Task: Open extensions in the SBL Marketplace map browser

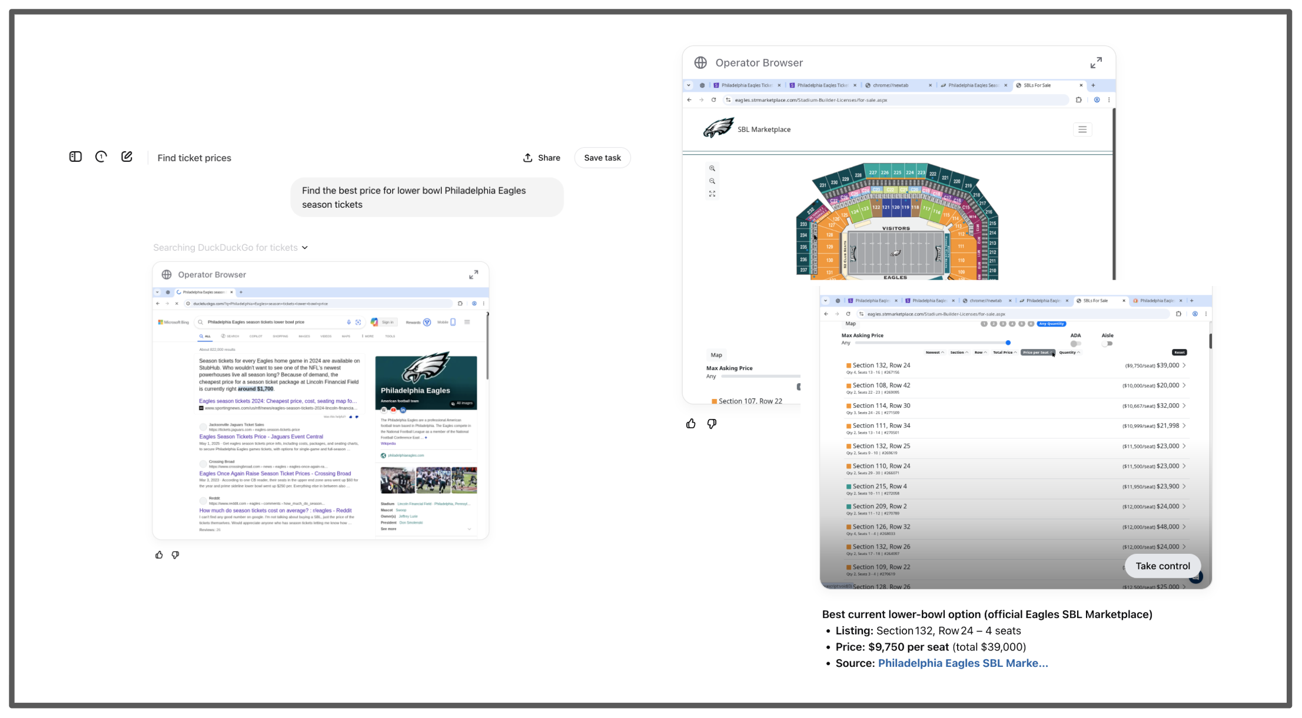Action: pos(1078,100)
